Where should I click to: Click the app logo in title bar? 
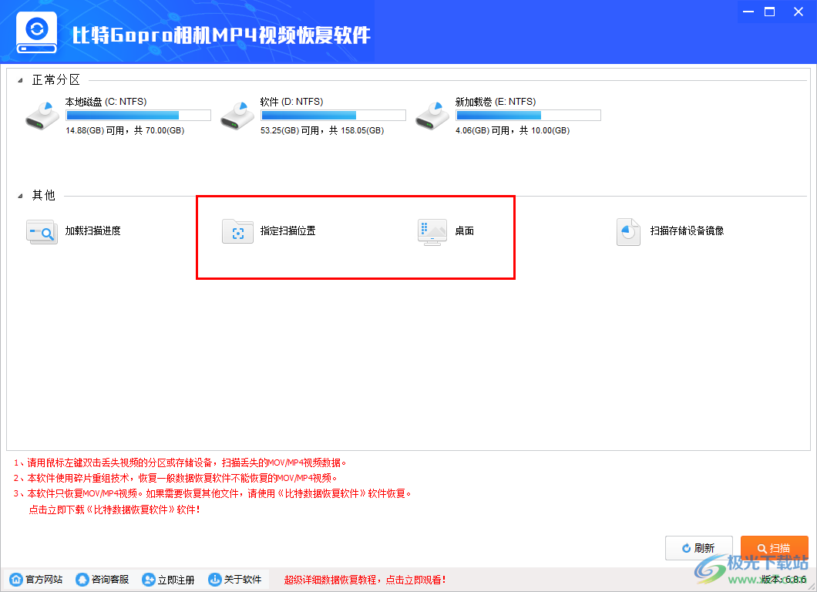click(36, 32)
